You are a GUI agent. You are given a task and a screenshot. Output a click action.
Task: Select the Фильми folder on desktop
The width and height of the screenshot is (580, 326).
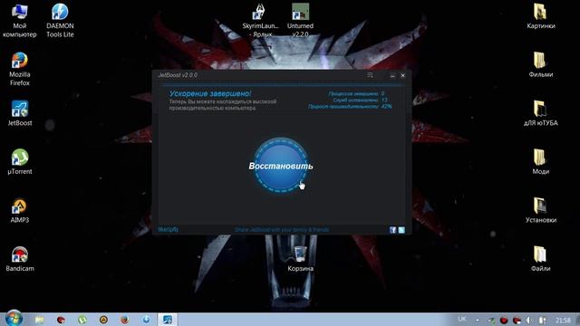(540, 64)
